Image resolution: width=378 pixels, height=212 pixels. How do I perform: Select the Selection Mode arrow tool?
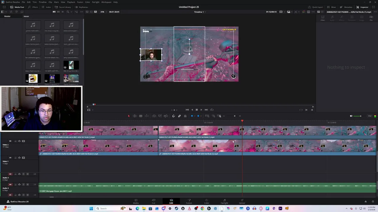pyautogui.click(x=129, y=116)
